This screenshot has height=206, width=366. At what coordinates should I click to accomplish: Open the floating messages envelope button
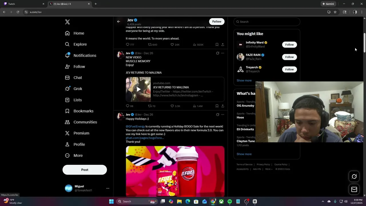coord(354,189)
